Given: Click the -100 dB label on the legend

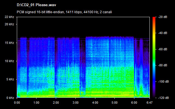Looking at the screenshot, I should [164, 81].
